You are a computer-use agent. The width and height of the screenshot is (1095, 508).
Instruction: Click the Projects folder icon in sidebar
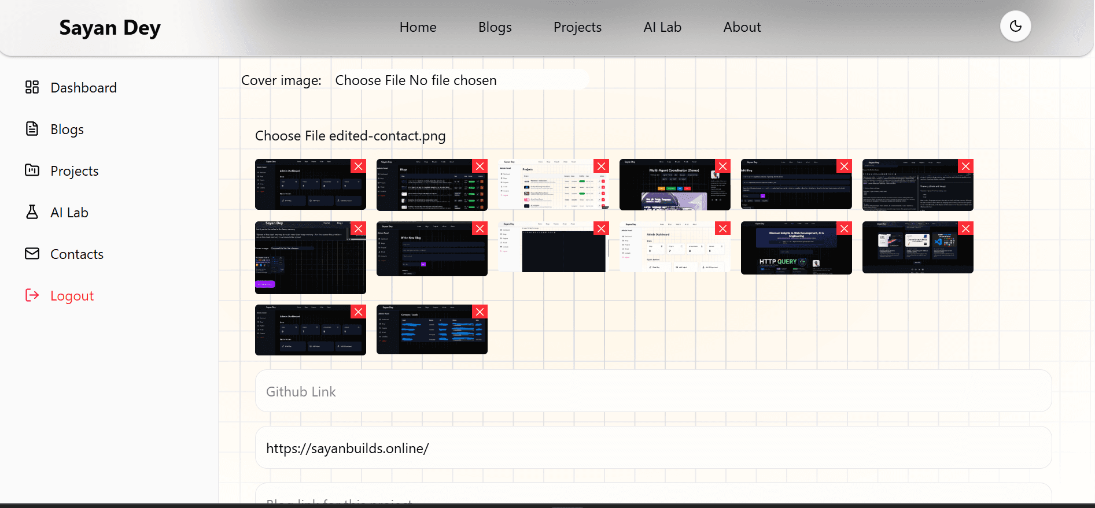(32, 170)
